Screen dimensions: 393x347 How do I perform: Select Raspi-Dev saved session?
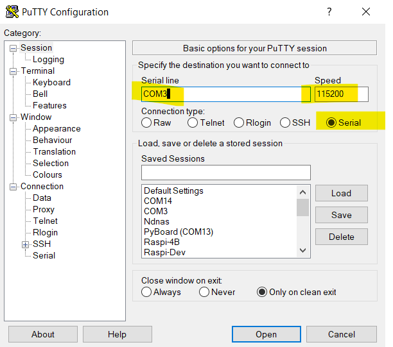[164, 252]
